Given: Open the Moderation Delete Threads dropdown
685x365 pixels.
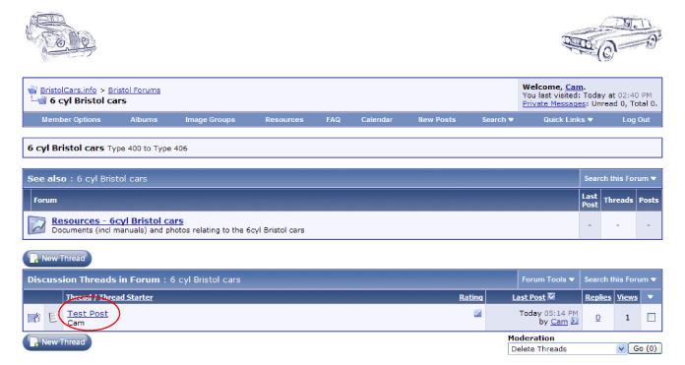Looking at the screenshot, I should 568,349.
